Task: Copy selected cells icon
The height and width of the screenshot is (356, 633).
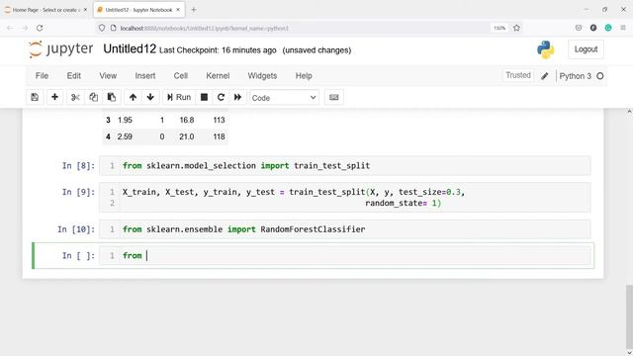Action: [93, 97]
